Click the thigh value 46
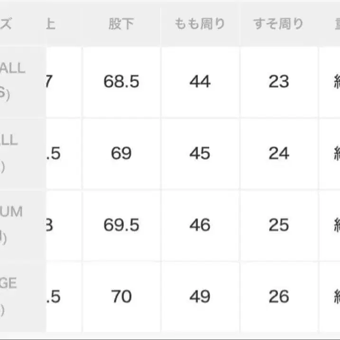This screenshot has height=340, width=340. (200, 225)
